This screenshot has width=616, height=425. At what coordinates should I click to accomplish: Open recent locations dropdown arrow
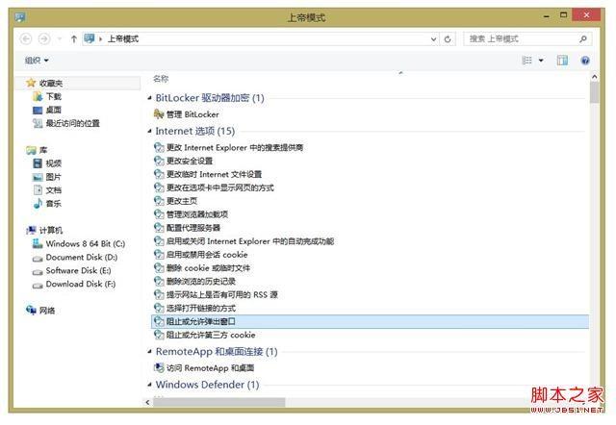pyautogui.click(x=60, y=38)
